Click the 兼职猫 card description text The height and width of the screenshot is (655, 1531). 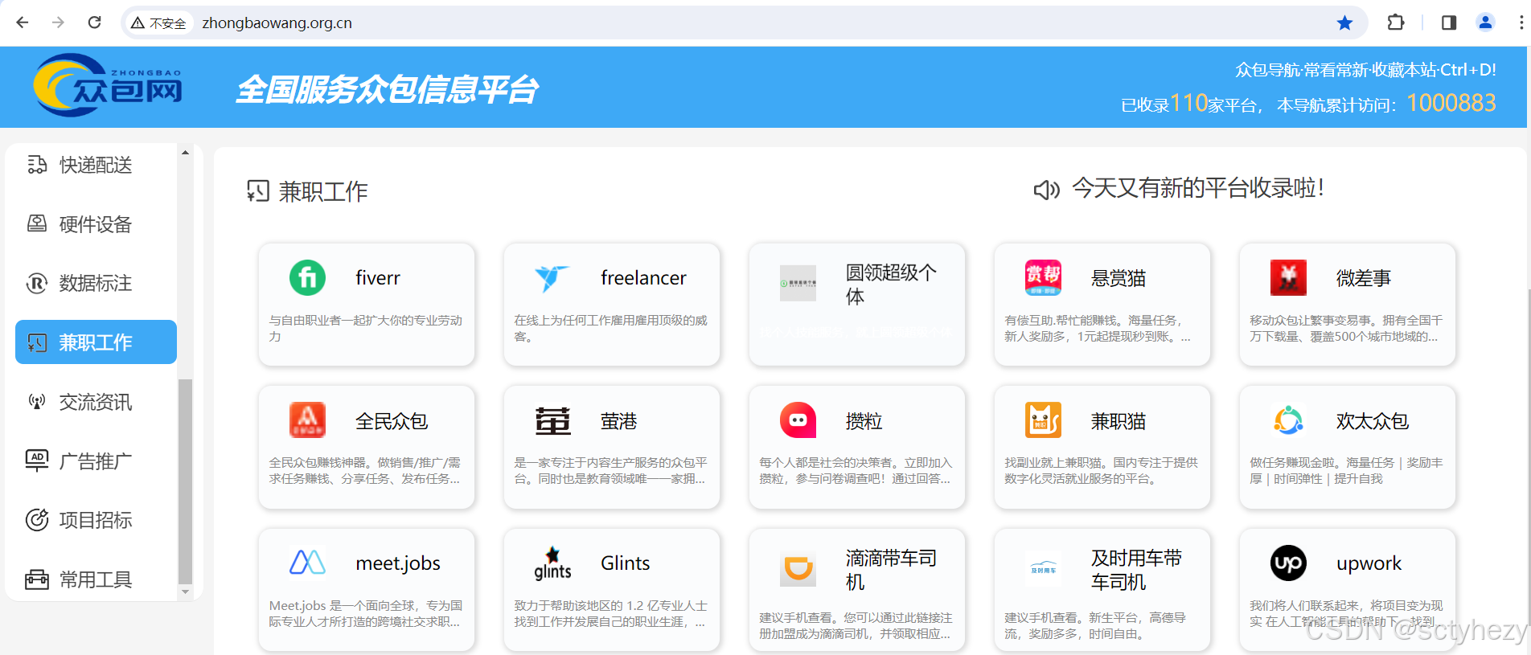point(1101,470)
